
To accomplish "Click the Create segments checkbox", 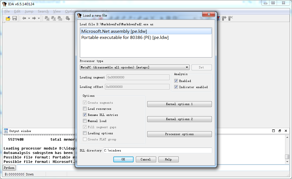I will [85, 102].
